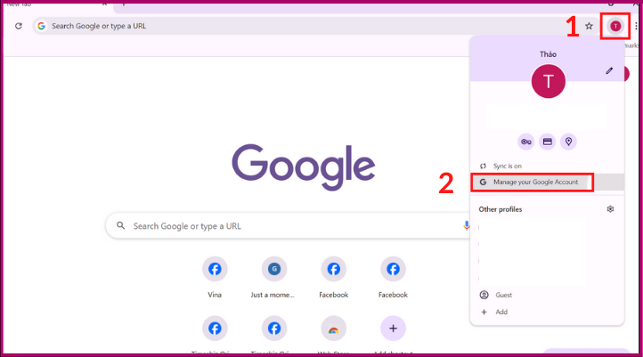The width and height of the screenshot is (643, 357).
Task: Open payment methods card icon
Action: click(547, 142)
